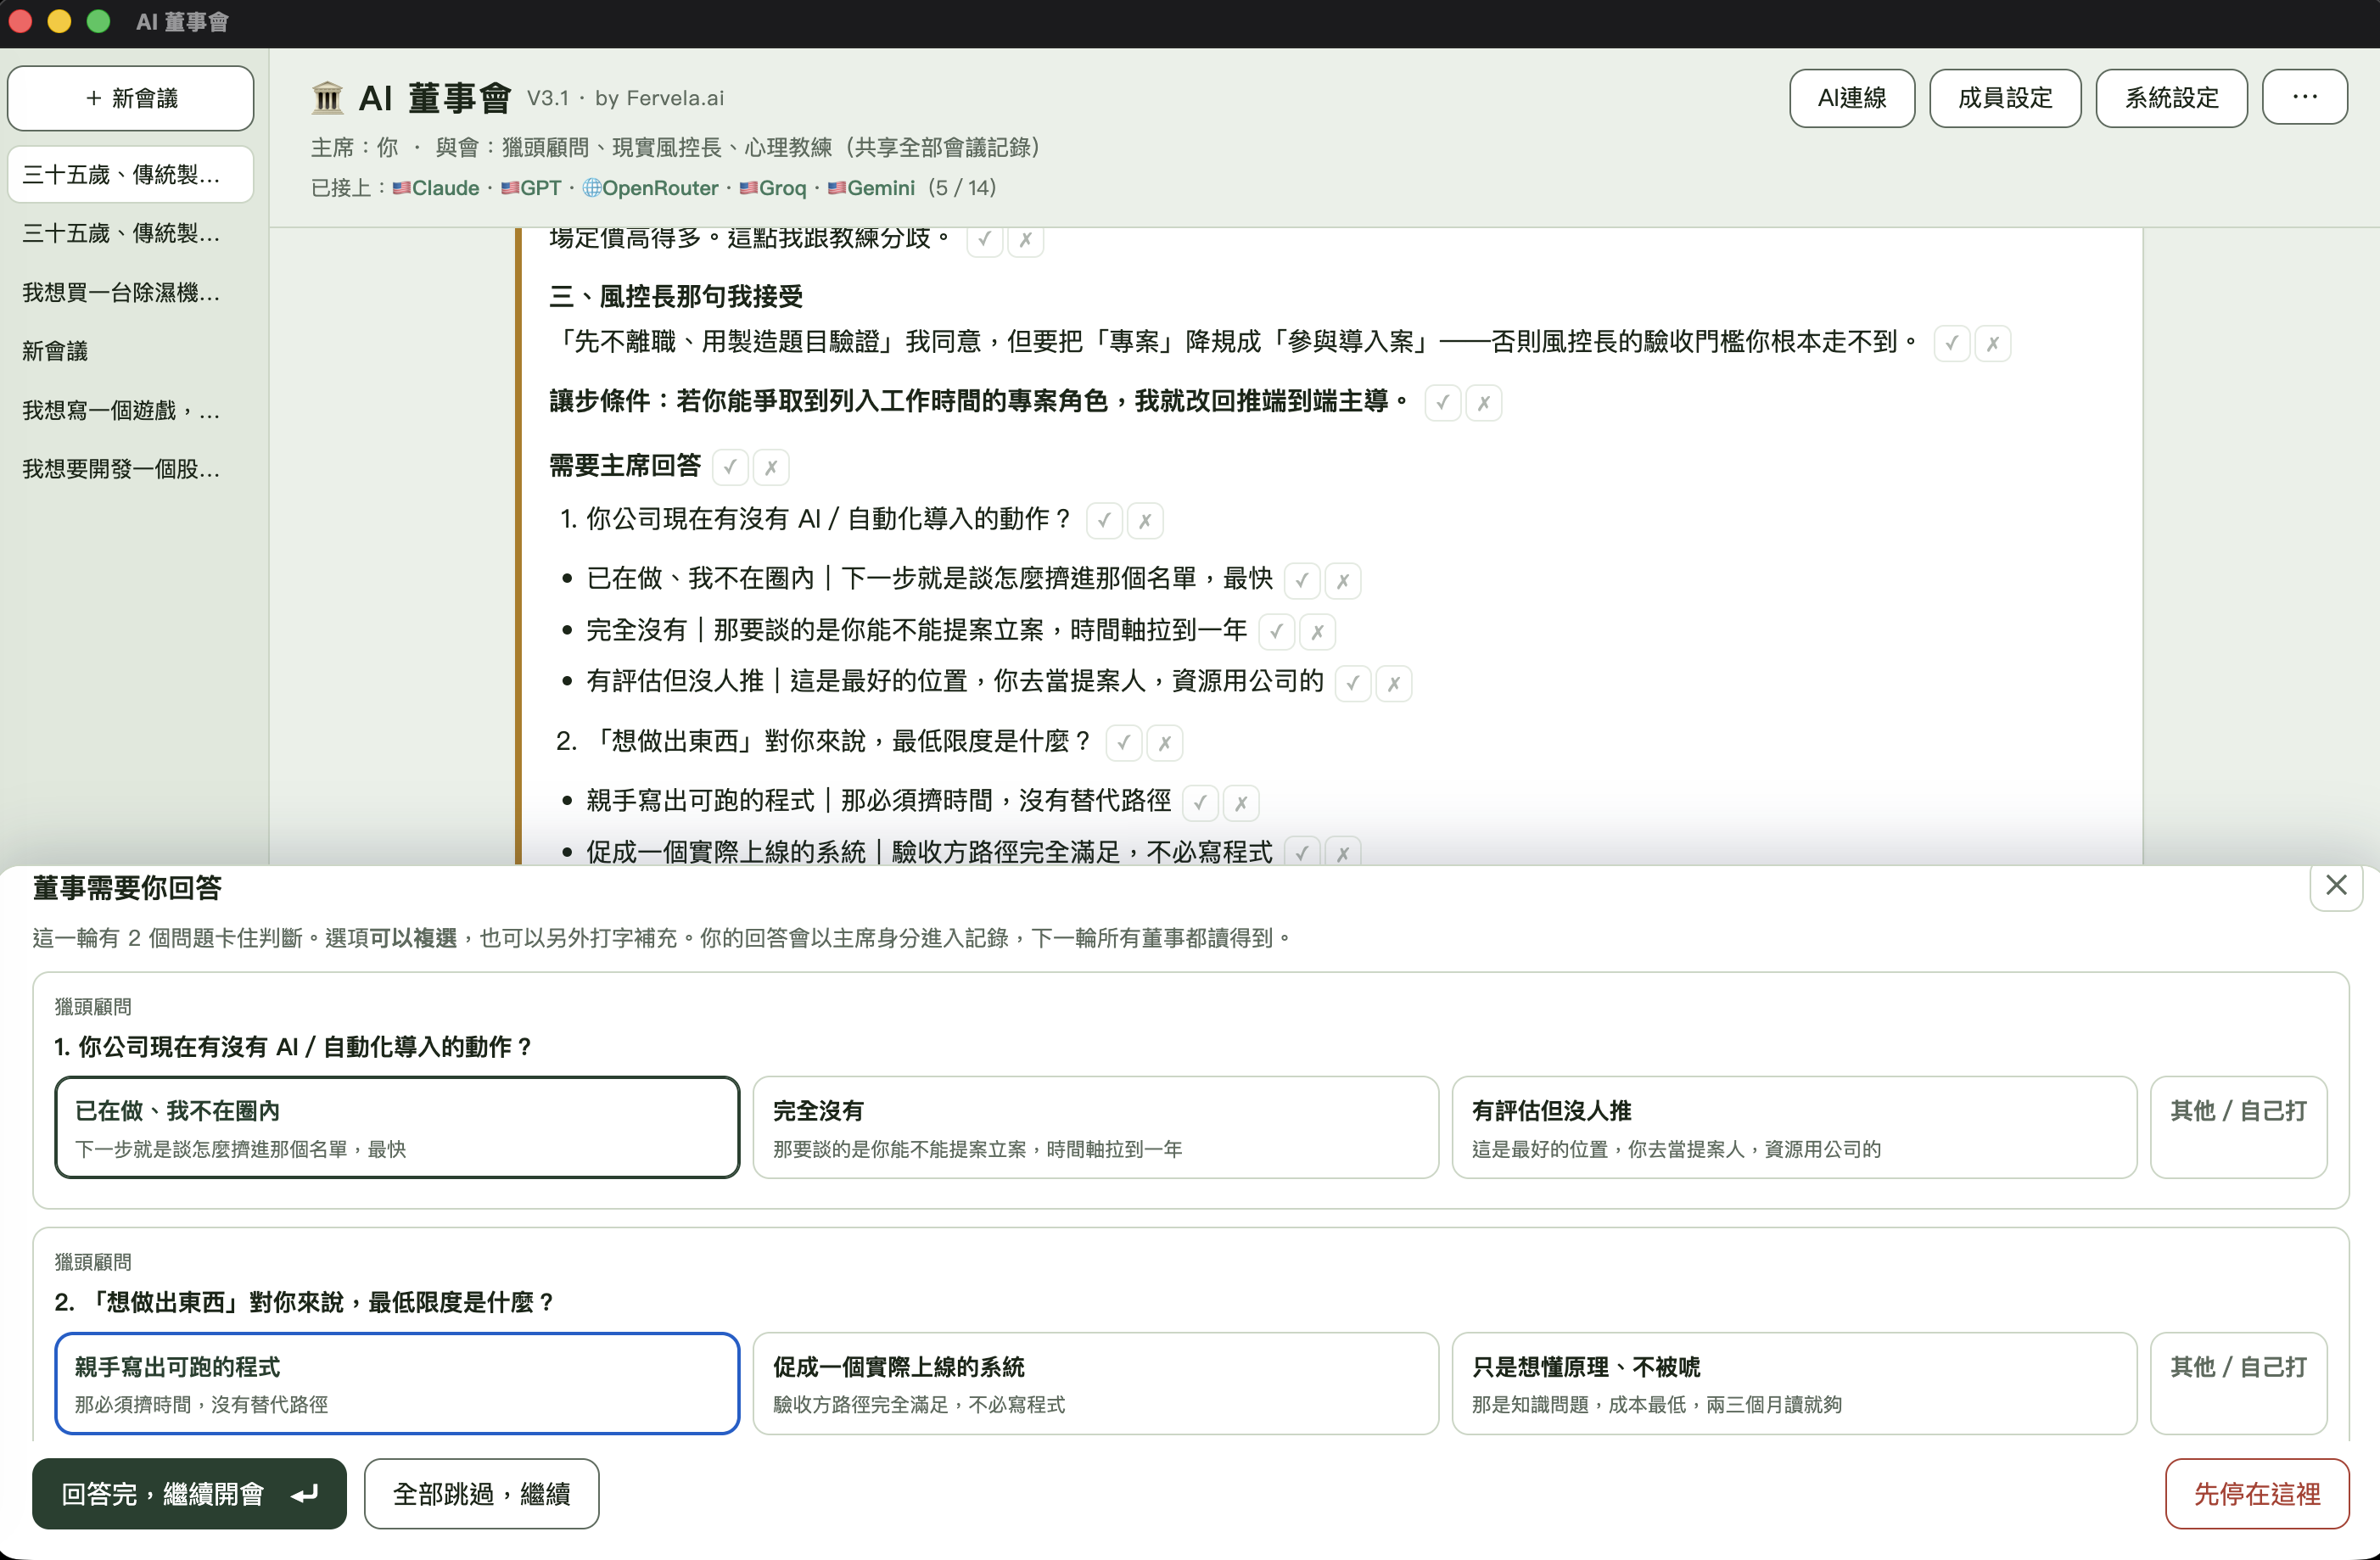Select option 親手寫出可跑的程式
The image size is (2380, 1560).
click(397, 1383)
